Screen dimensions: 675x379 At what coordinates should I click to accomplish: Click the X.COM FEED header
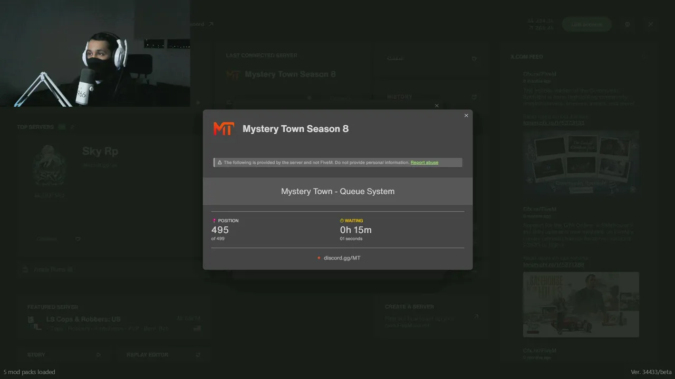point(526,57)
